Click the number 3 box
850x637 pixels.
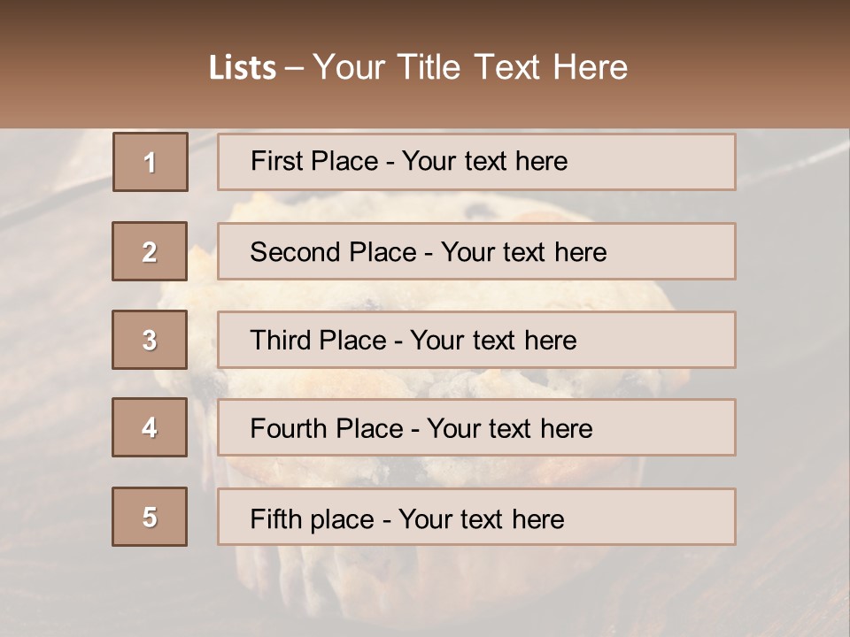150,340
